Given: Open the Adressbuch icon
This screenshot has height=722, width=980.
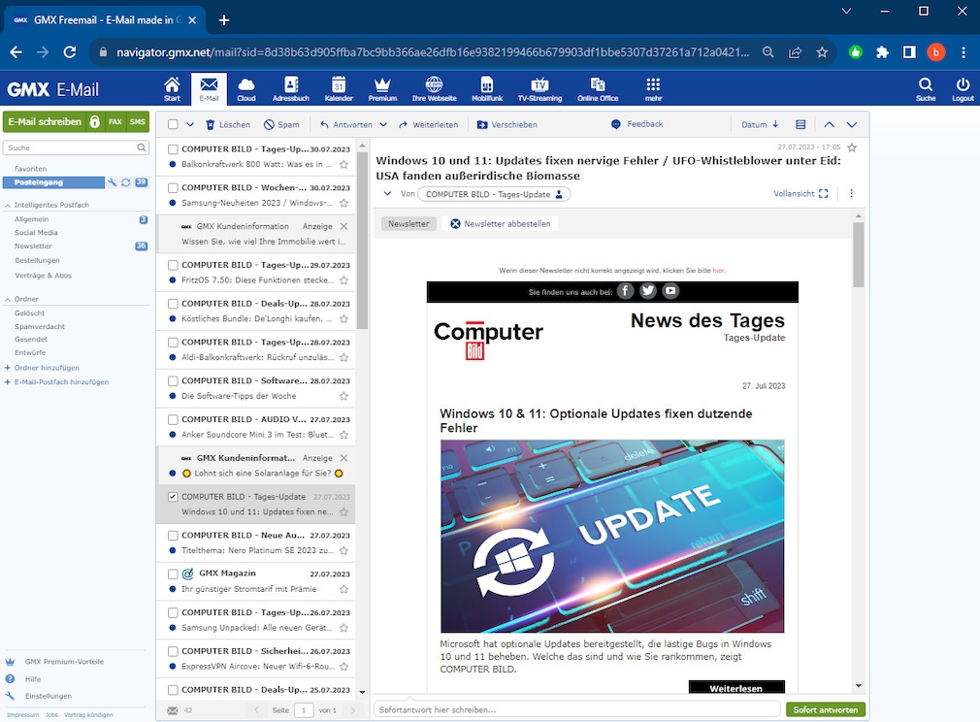Looking at the screenshot, I should coord(293,87).
